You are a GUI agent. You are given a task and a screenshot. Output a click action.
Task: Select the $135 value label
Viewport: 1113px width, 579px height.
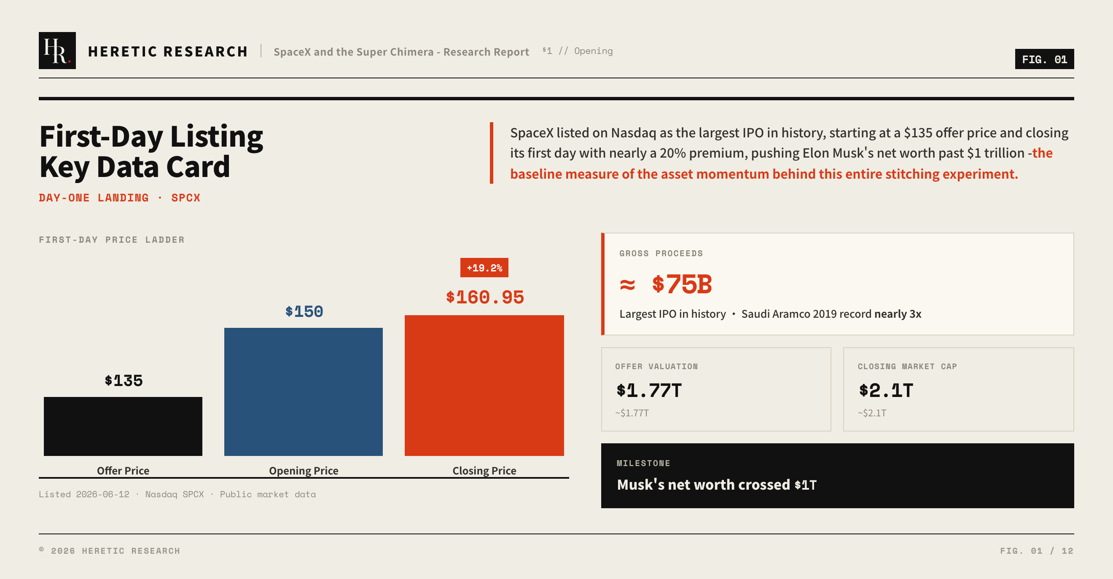click(124, 381)
